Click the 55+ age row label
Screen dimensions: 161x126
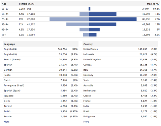click(x=4, y=35)
